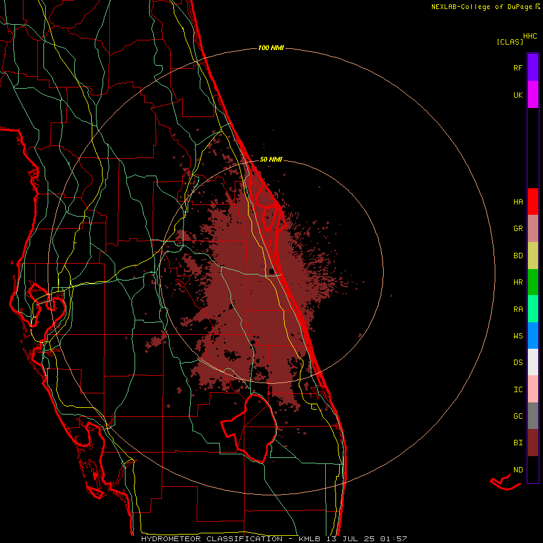Click the [CLAS] units label
This screenshot has width=543, height=543.
[509, 42]
